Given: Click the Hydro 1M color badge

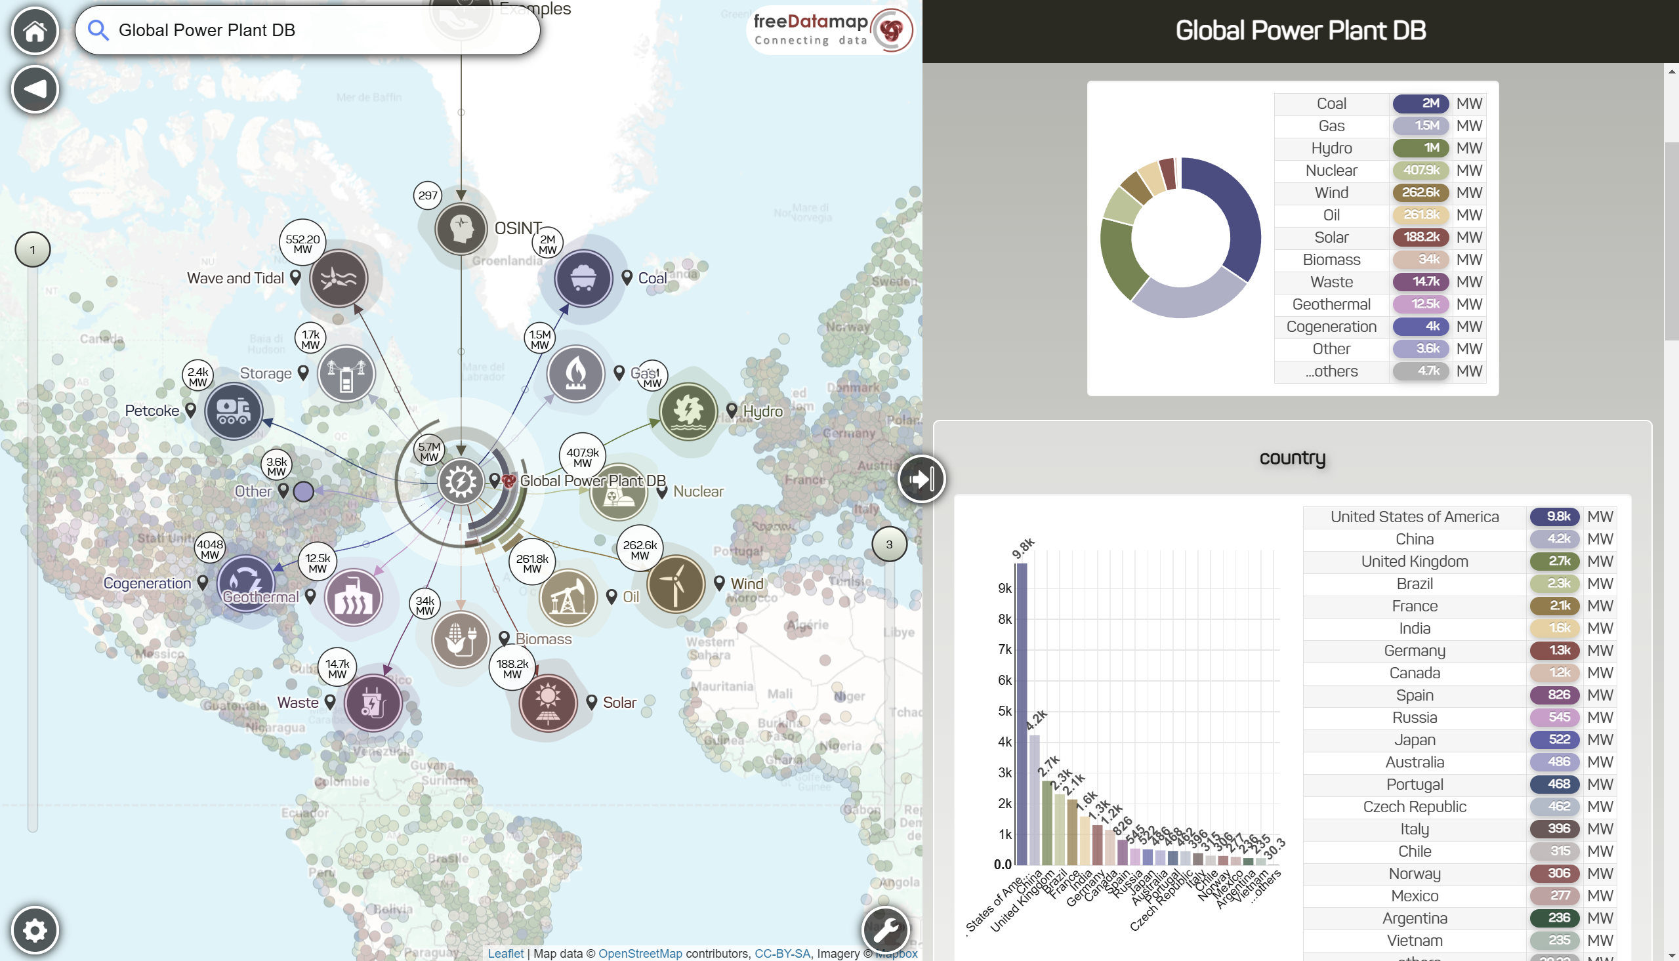Looking at the screenshot, I should 1421,148.
